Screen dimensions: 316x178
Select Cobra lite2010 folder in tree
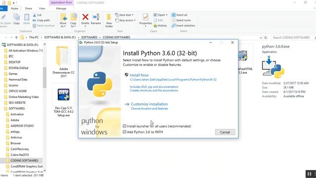(20, 155)
